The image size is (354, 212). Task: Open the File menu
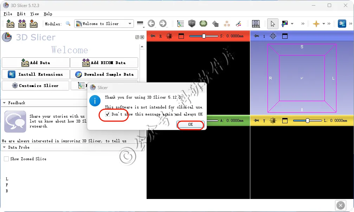pyautogui.click(x=8, y=14)
